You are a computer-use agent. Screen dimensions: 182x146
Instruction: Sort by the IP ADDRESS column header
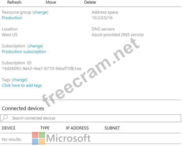pos(77,128)
